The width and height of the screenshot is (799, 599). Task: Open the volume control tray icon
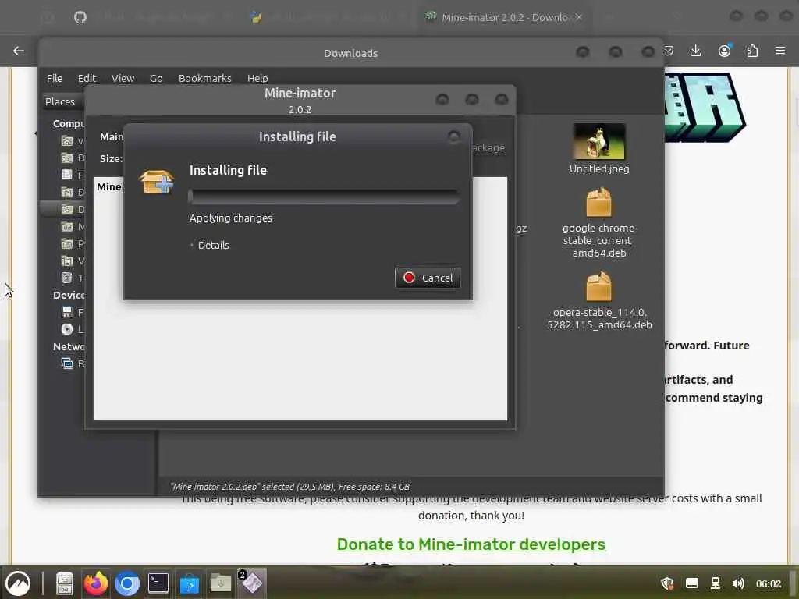(738, 583)
